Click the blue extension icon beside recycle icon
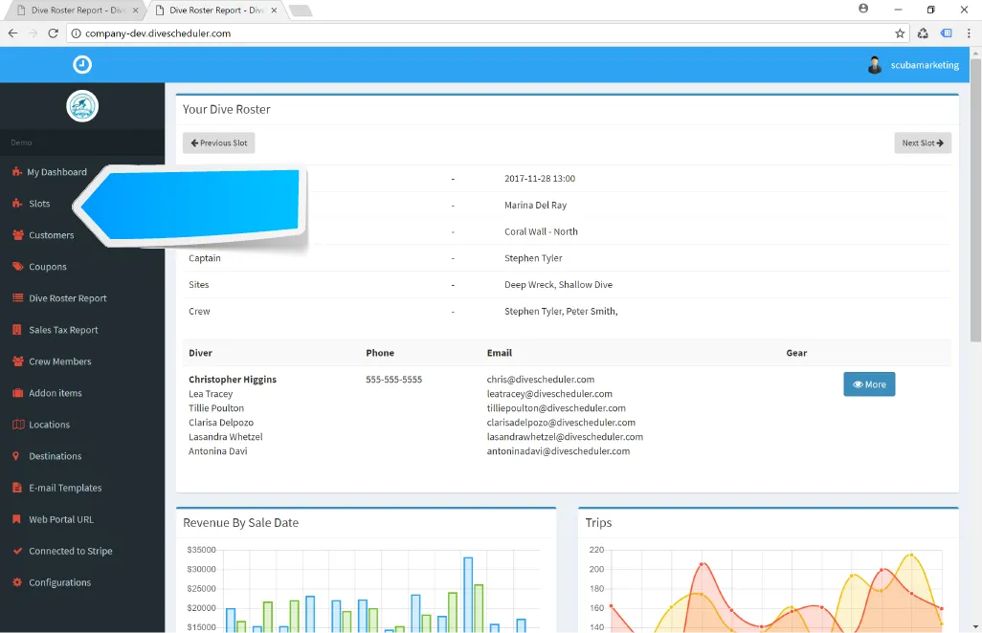This screenshot has width=982, height=633. click(947, 33)
